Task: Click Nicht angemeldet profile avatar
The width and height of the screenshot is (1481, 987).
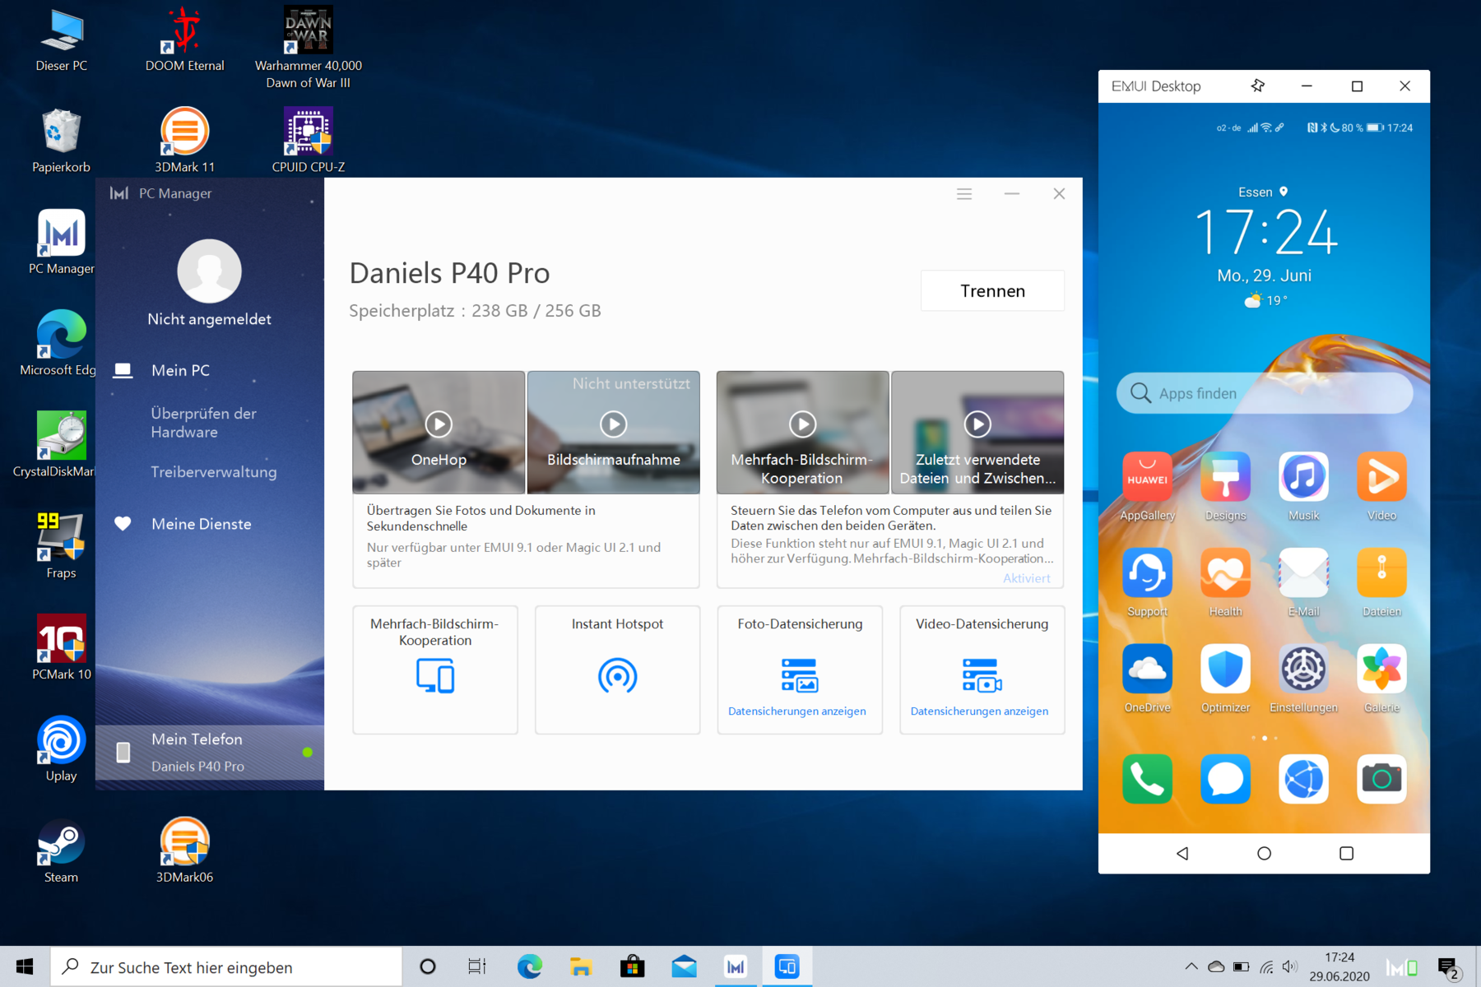Action: click(x=209, y=271)
